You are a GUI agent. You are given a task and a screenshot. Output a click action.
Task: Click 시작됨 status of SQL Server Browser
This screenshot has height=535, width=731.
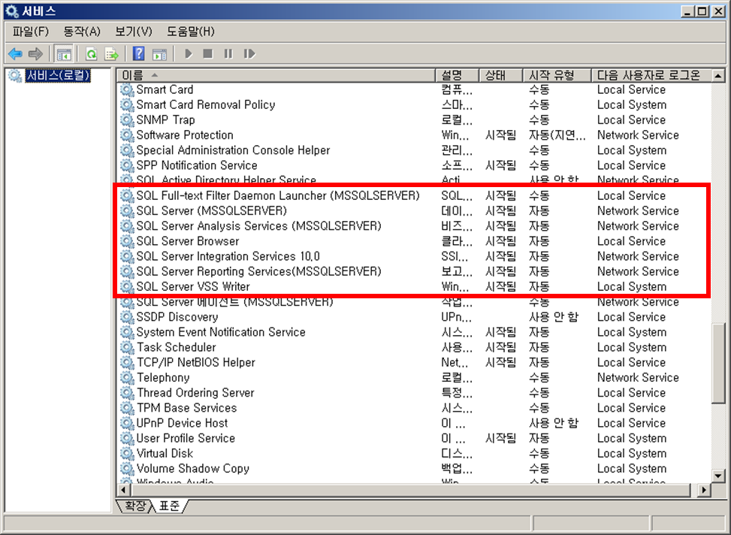pos(500,241)
